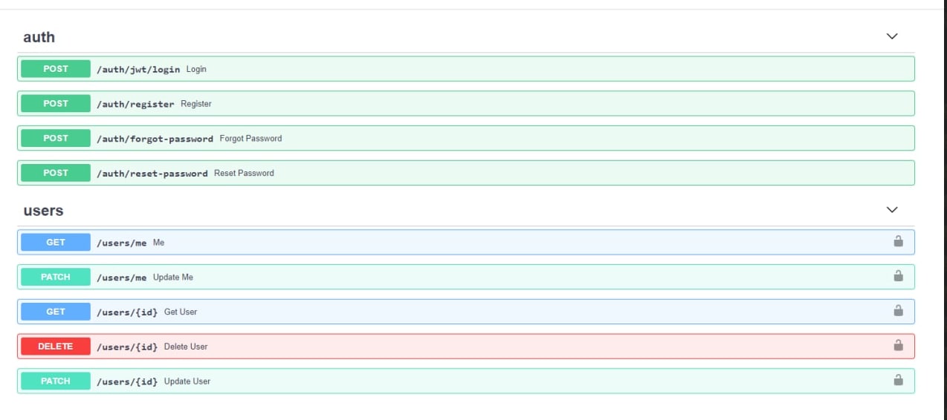
Task: Click the lock icon on PATCH /users/me row
Action: 898,276
